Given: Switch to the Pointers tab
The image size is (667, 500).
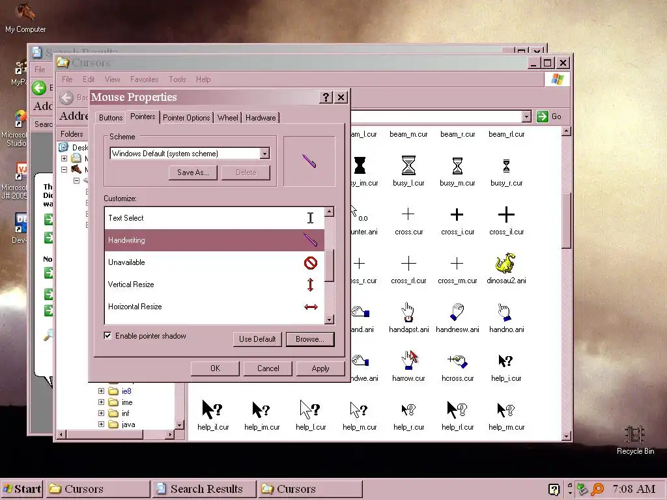Looking at the screenshot, I should coord(143,117).
